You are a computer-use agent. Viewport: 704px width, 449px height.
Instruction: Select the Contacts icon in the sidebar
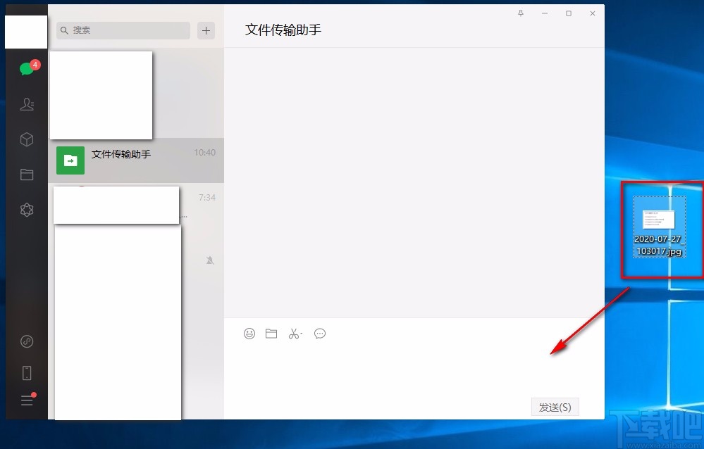(x=26, y=104)
